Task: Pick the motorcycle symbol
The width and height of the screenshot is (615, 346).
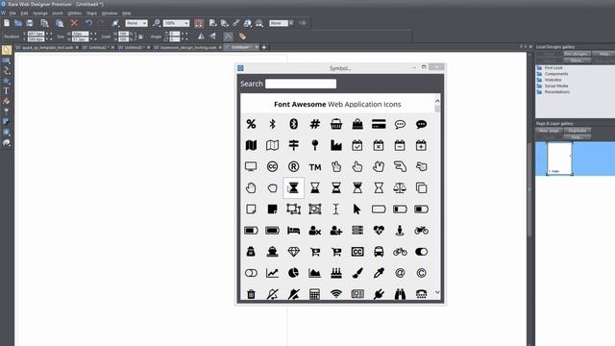Action: pyautogui.click(x=421, y=231)
